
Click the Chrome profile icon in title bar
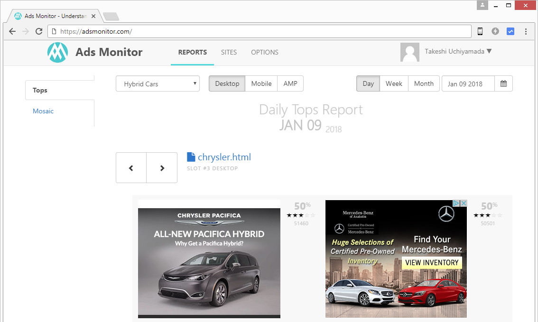pyautogui.click(x=482, y=5)
